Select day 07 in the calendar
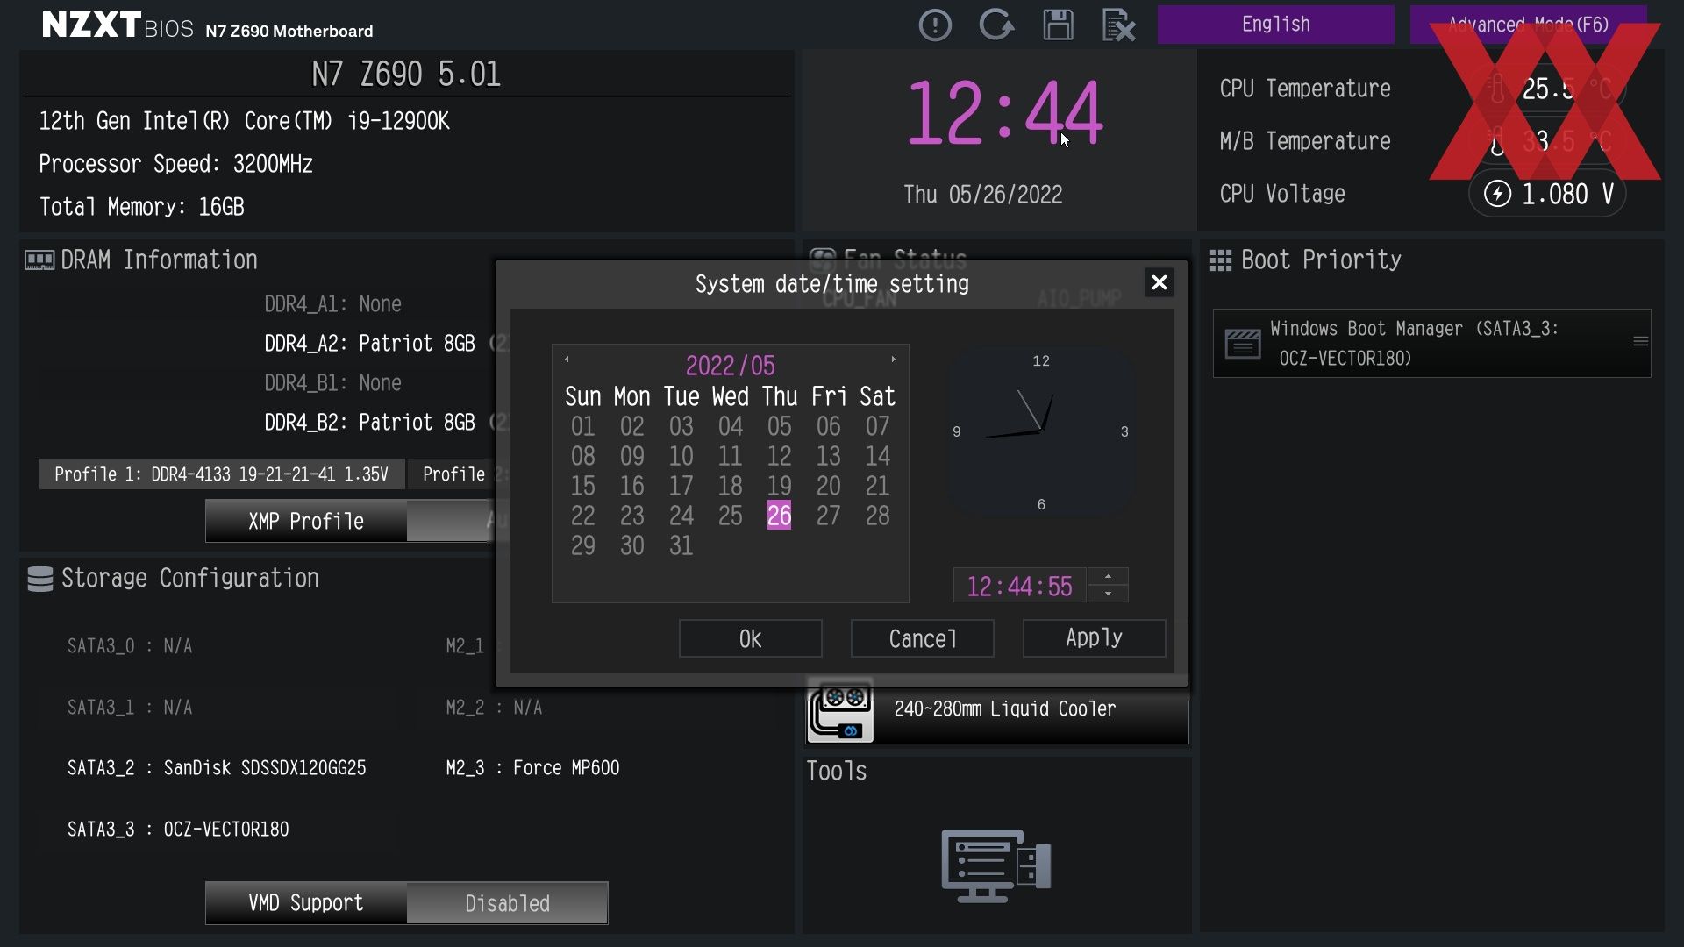 (877, 426)
